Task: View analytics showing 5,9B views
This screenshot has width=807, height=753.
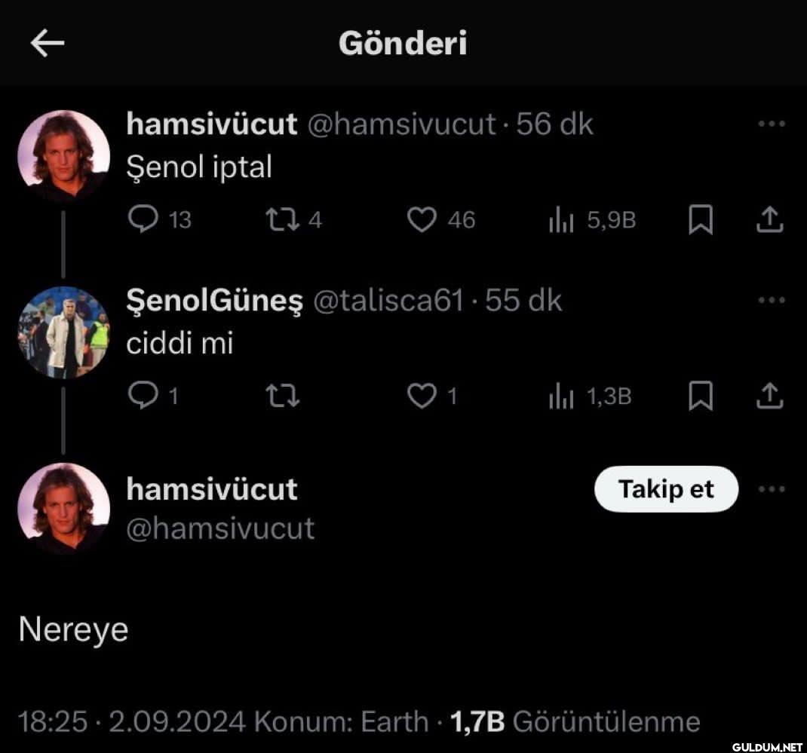Action: click(592, 220)
